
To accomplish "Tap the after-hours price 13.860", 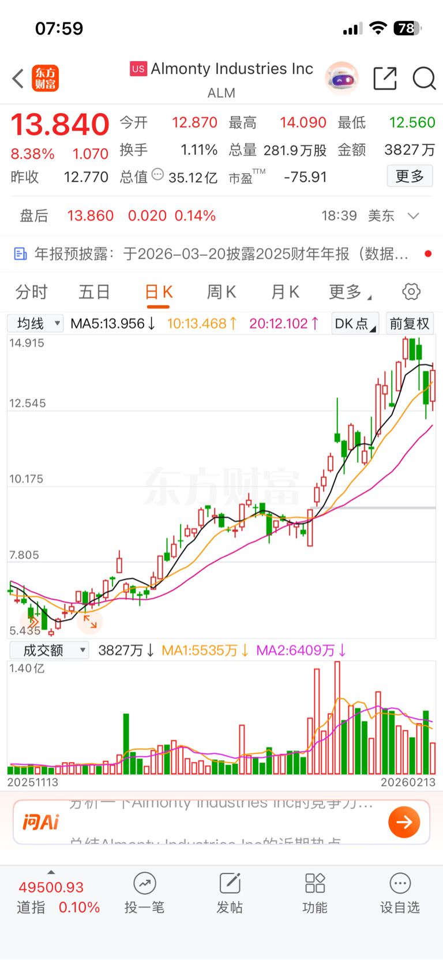I will (91, 216).
